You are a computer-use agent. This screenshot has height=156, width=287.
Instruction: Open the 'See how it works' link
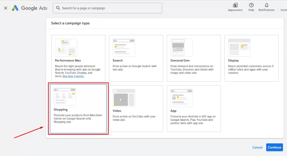click(x=73, y=76)
